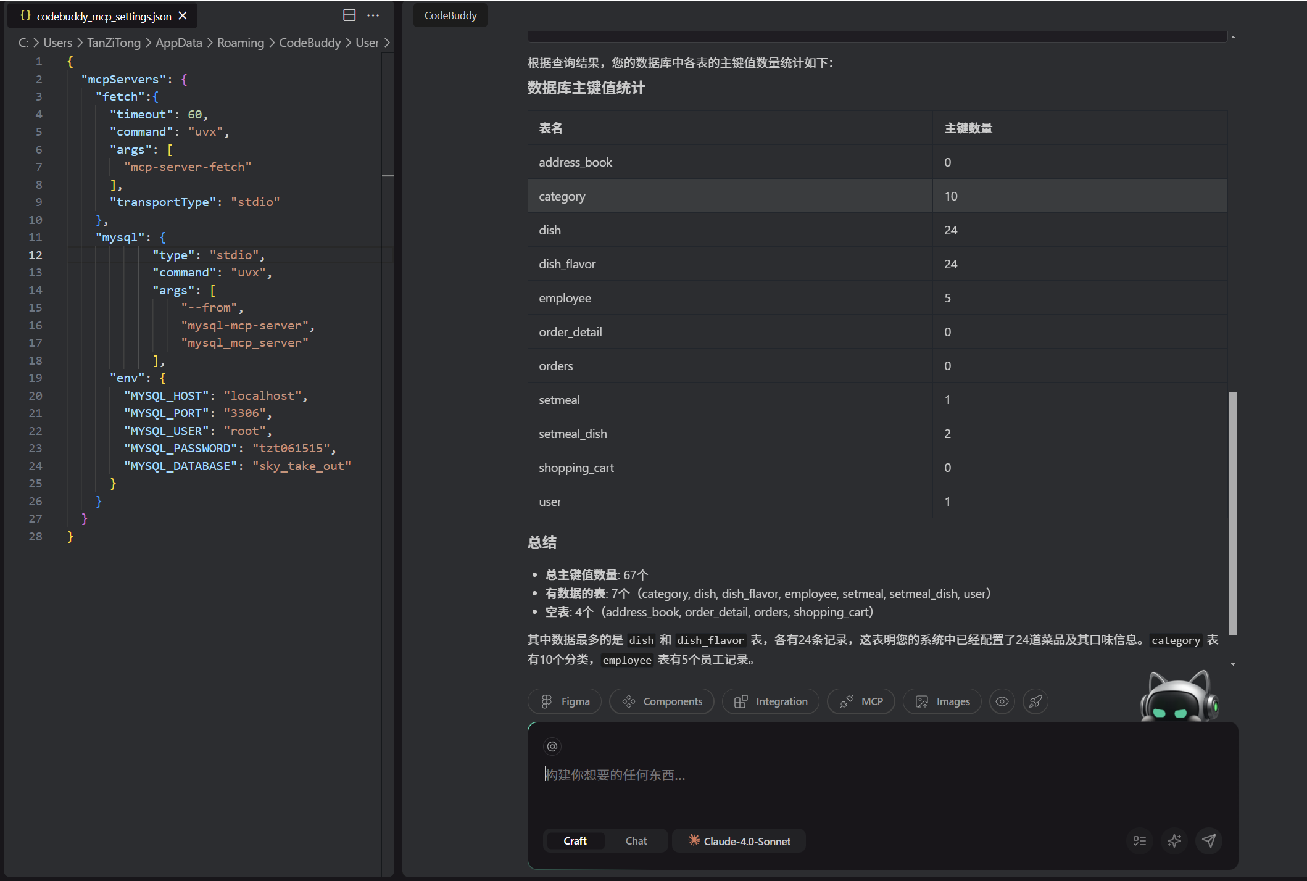Click the enhance prompt sparkle icon
The height and width of the screenshot is (881, 1307).
pos(1174,840)
